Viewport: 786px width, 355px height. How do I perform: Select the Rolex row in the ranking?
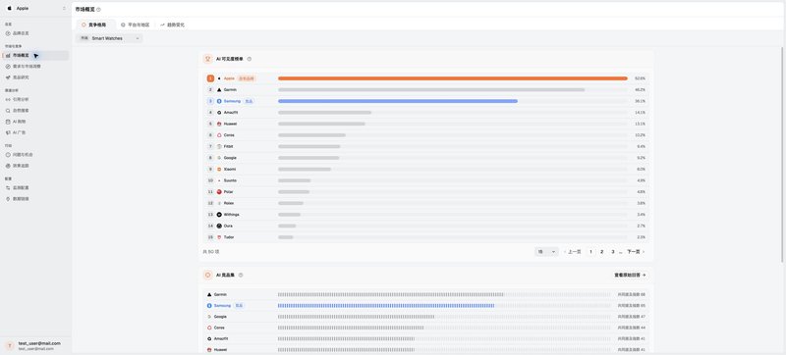click(x=426, y=204)
